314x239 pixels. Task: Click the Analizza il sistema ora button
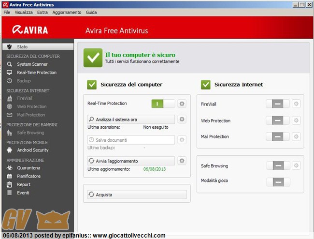(130, 119)
